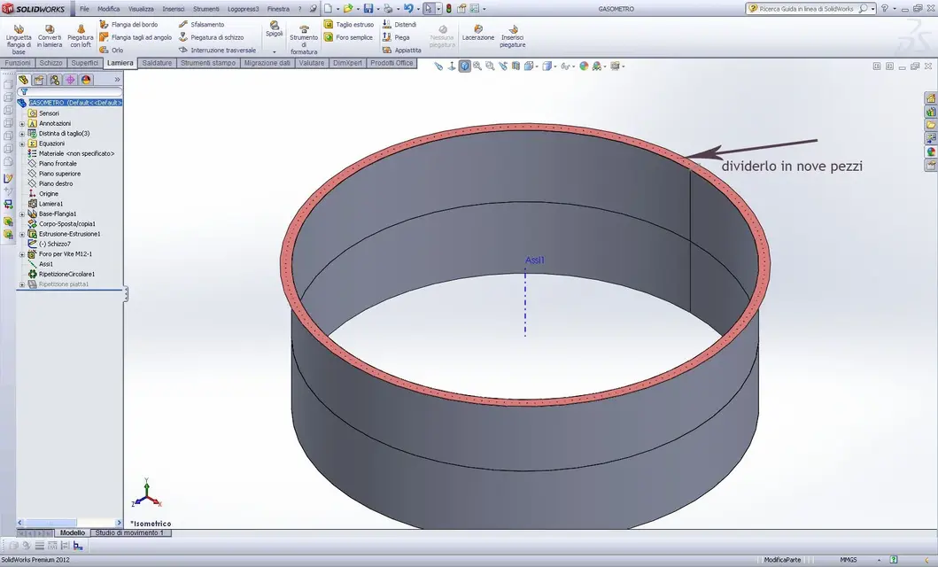Expand the Base-Flangia1 feature
This screenshot has width=938, height=567.
pyautogui.click(x=22, y=214)
